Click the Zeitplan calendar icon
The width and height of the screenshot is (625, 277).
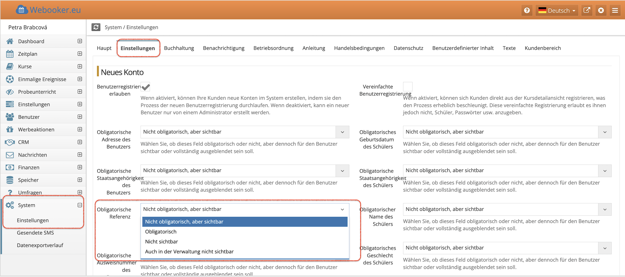pos(10,54)
